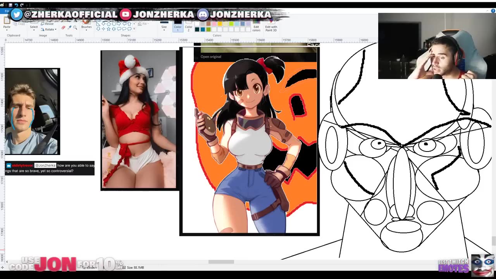The width and height of the screenshot is (496, 279).
Task: Pick the light gray color swatch
Action: coord(202,24)
